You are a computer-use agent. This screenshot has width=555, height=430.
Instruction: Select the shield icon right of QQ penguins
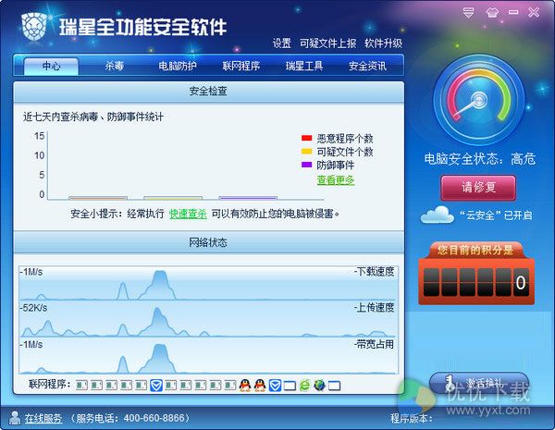click(275, 386)
